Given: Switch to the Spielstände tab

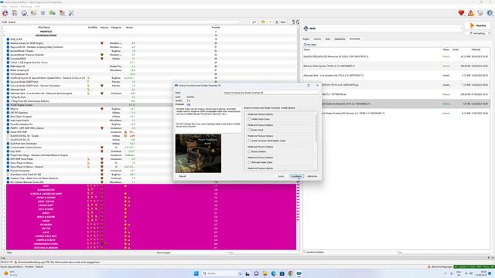Looking at the screenshot, I should click(340, 39).
